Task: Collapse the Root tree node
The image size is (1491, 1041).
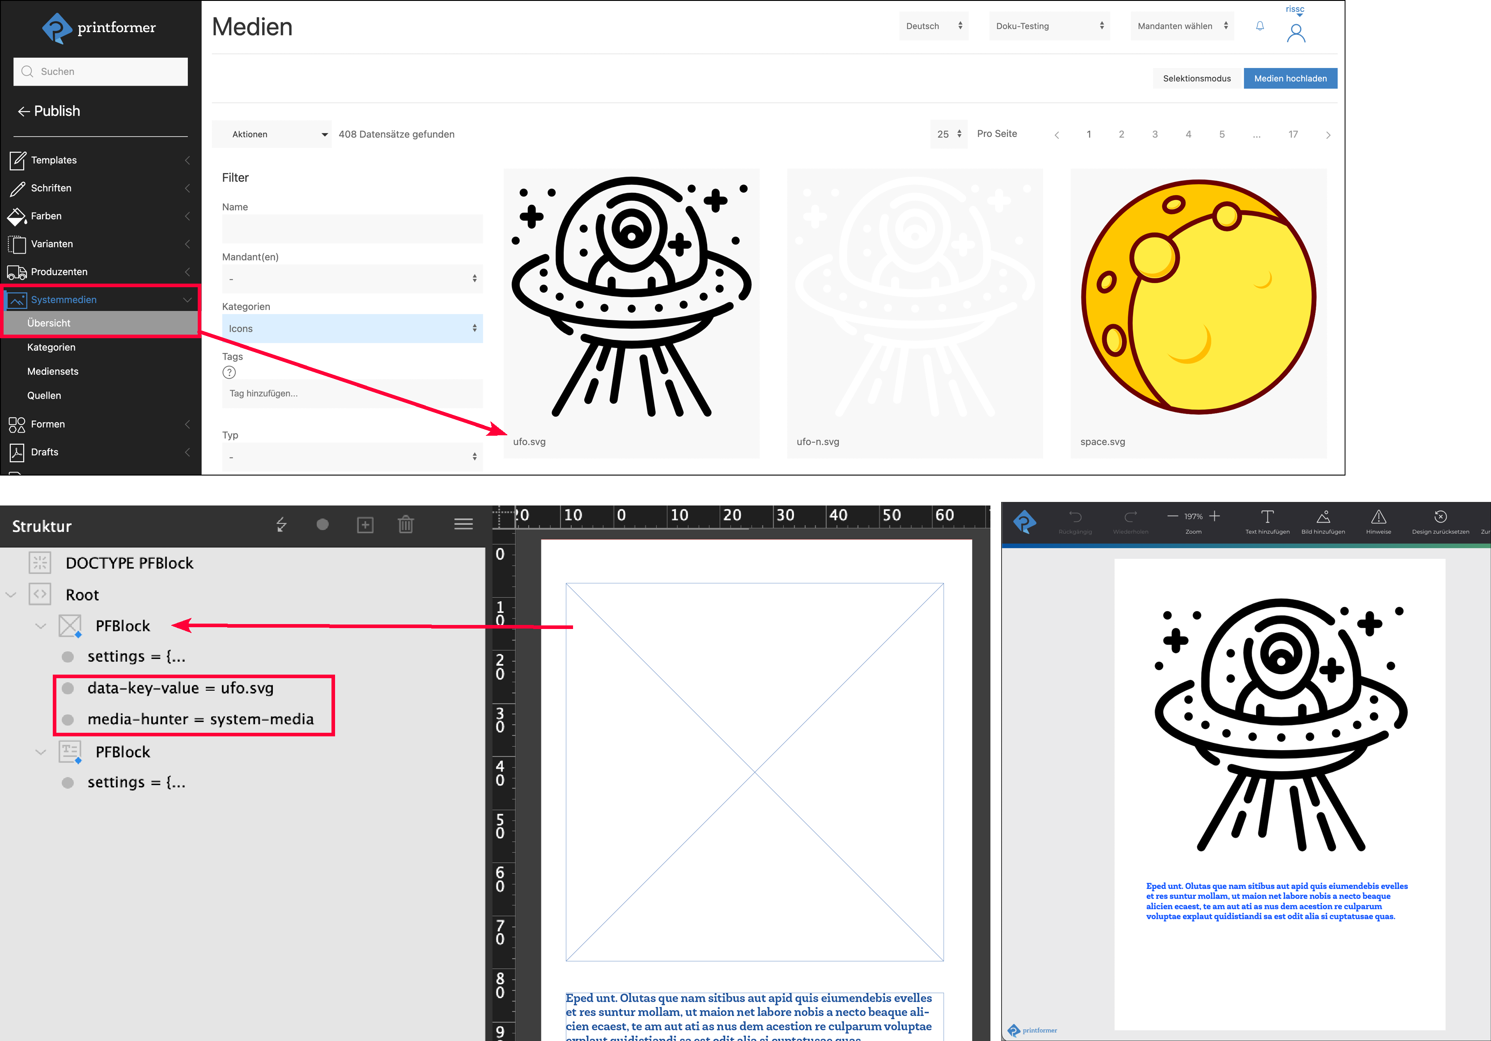Action: (x=11, y=595)
